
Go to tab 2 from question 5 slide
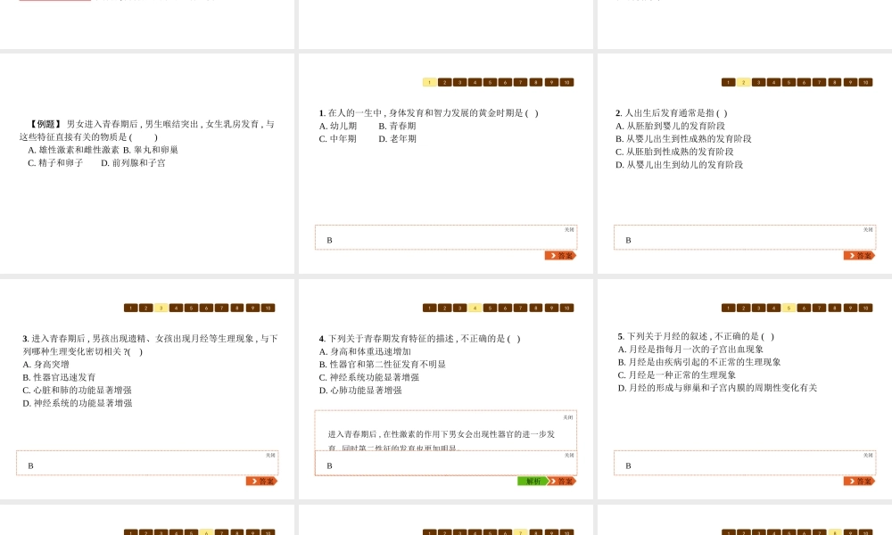(744, 309)
